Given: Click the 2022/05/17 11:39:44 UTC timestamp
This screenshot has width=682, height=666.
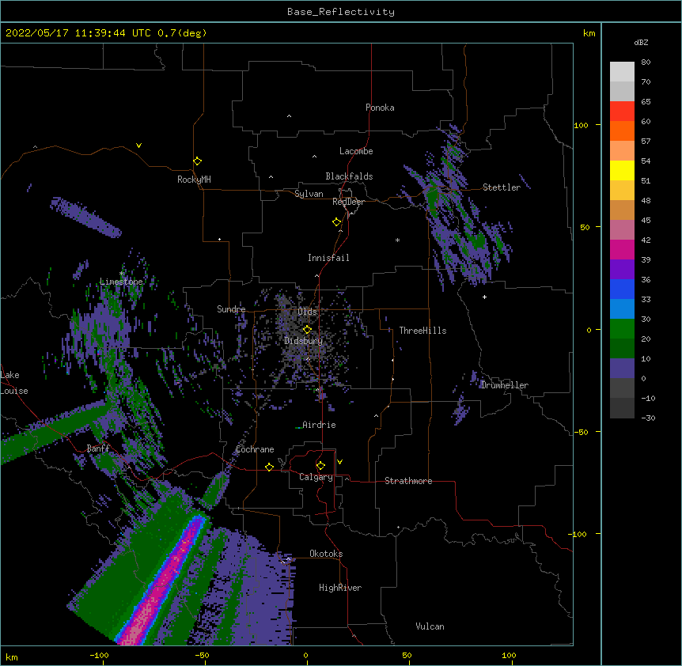Looking at the screenshot, I should click(x=78, y=33).
